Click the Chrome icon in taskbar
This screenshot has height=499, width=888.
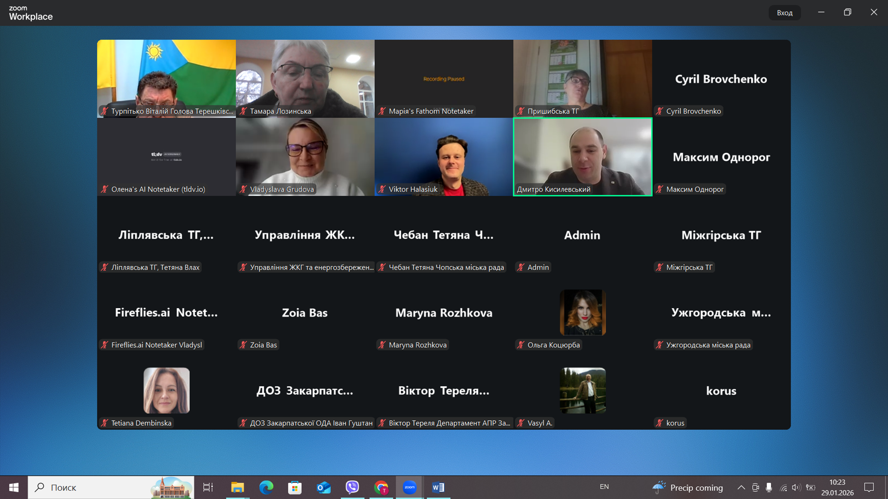pos(381,487)
